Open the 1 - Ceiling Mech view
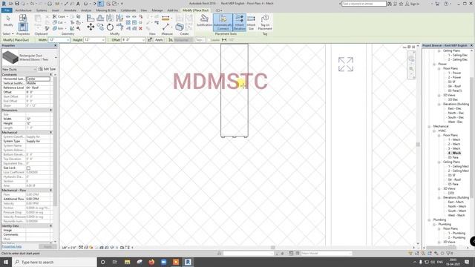The image size is (475, 267). [x=459, y=166]
